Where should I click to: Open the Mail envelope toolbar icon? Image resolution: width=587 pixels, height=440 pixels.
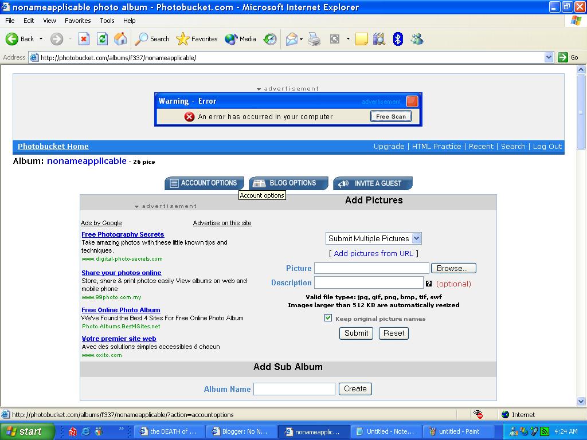click(x=292, y=39)
